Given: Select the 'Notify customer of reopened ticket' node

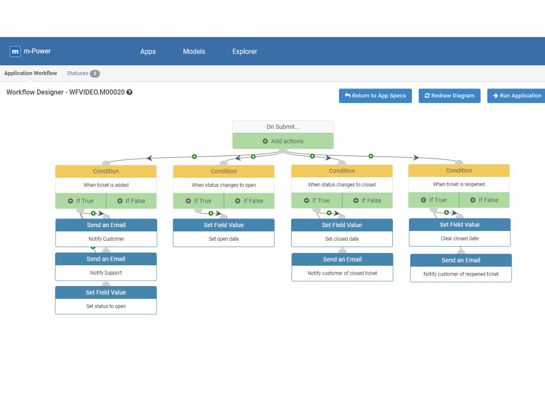Looking at the screenshot, I should (461, 268).
